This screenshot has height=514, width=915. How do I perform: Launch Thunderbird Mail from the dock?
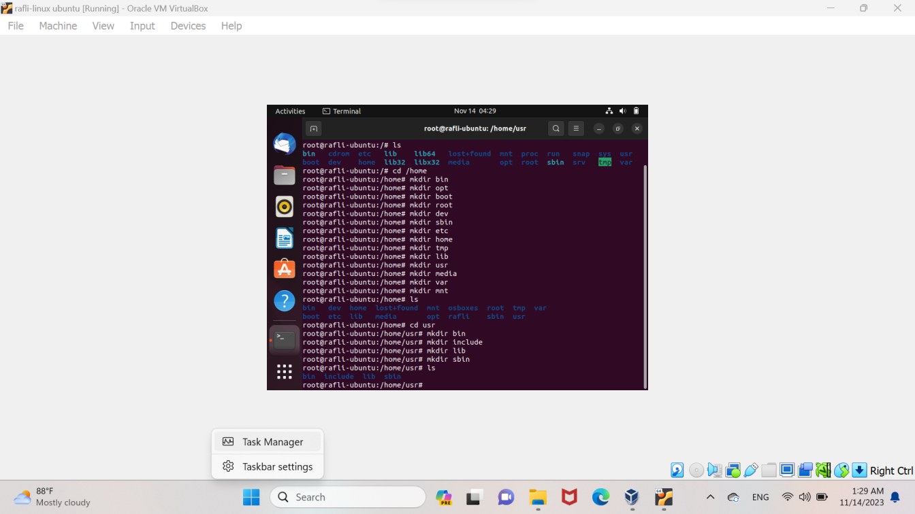285,144
